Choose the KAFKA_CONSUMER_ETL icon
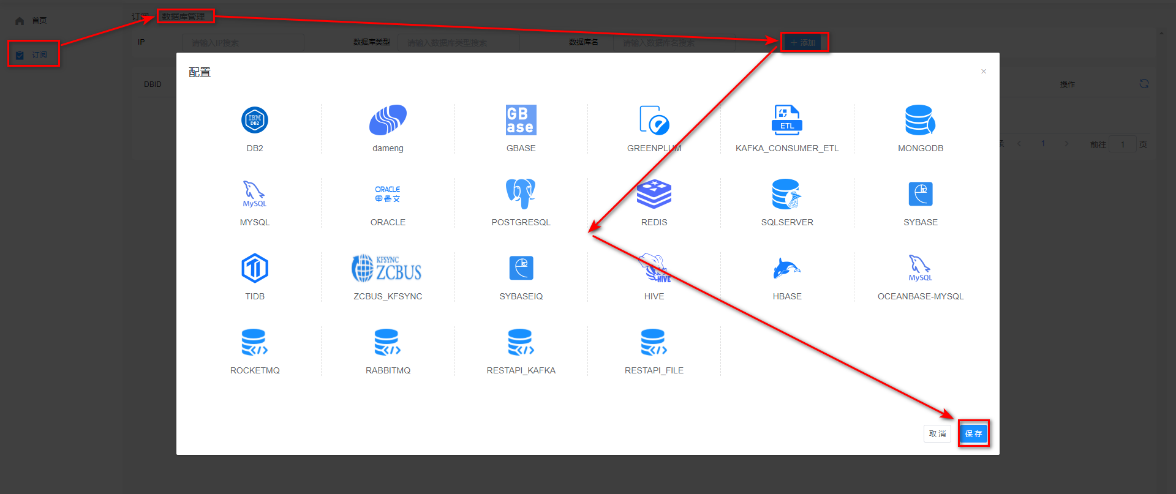1176x494 pixels. pos(787,120)
